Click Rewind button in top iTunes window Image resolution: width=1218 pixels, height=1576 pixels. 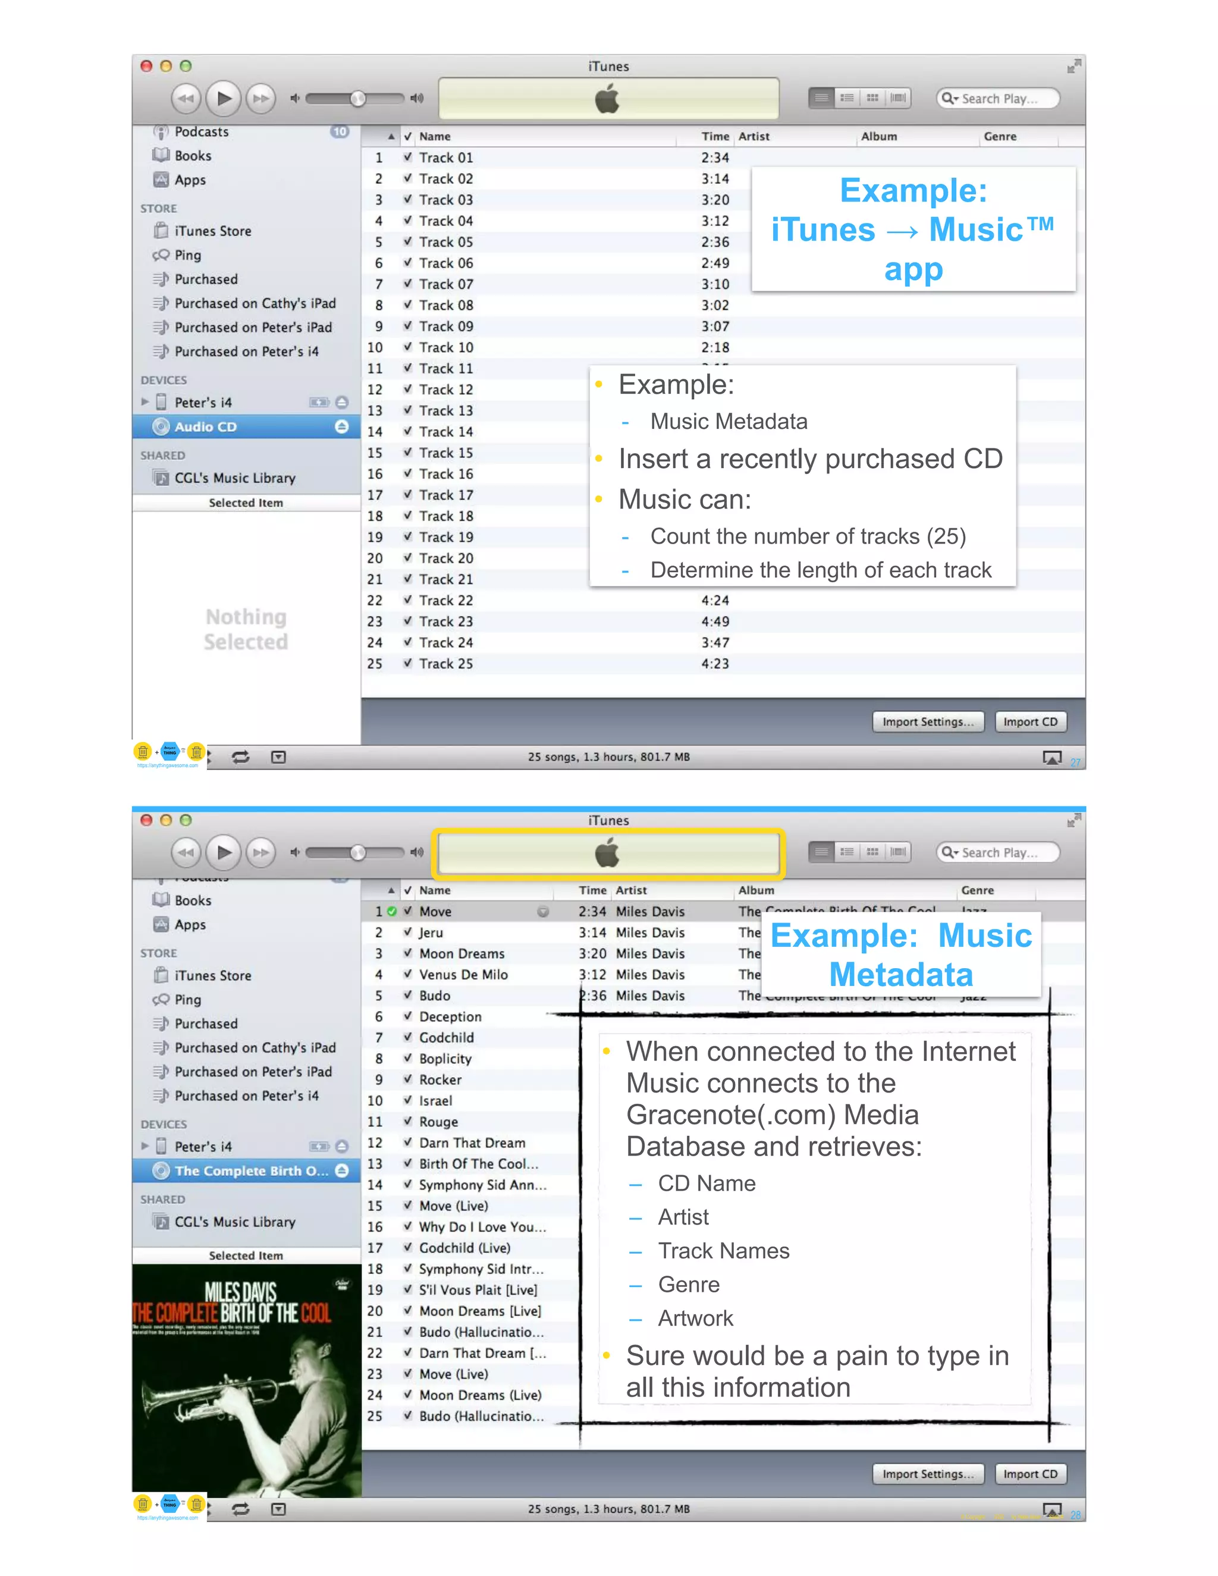[186, 98]
